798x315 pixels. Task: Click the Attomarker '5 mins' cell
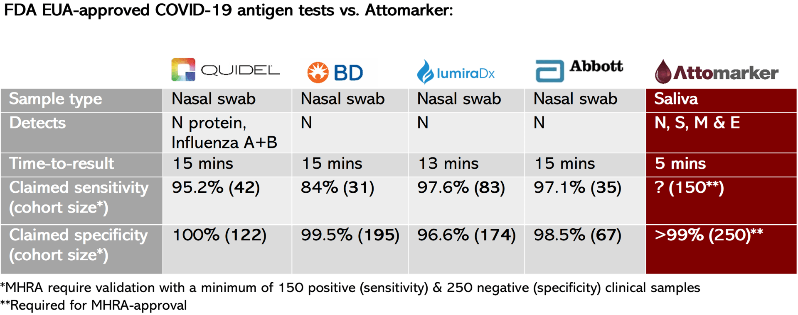(680, 164)
